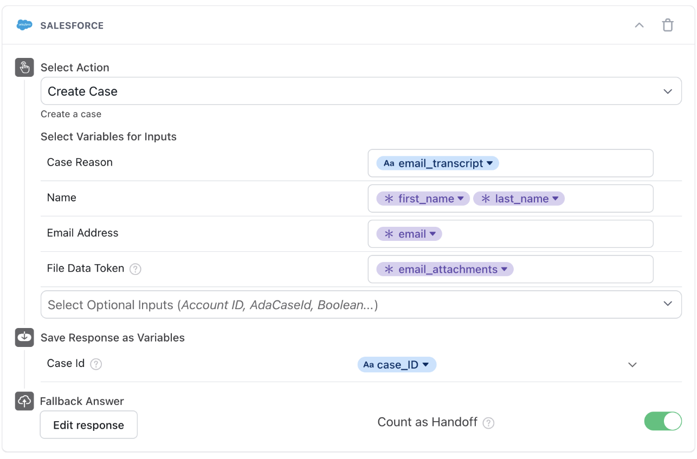Open the Select Optional Inputs dropdown

[x=361, y=305]
